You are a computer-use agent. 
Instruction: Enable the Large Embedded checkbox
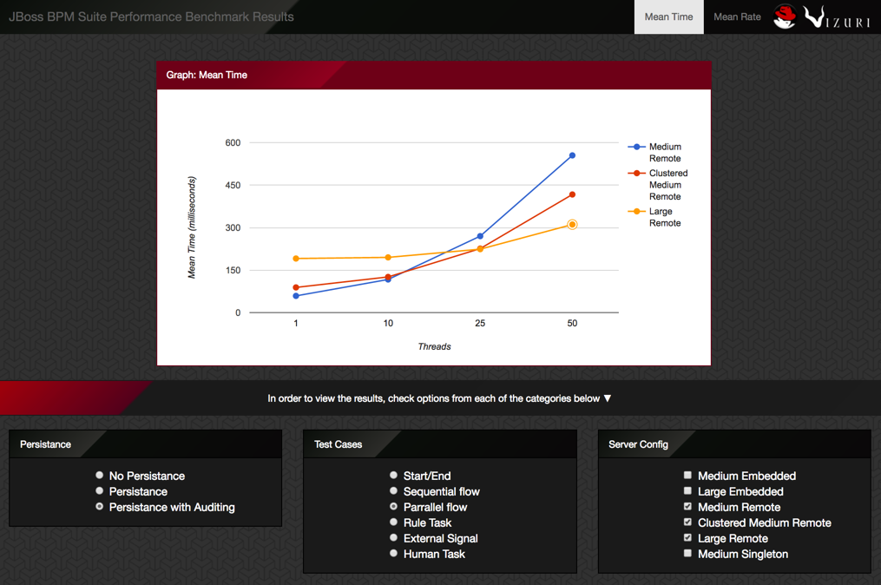click(687, 491)
